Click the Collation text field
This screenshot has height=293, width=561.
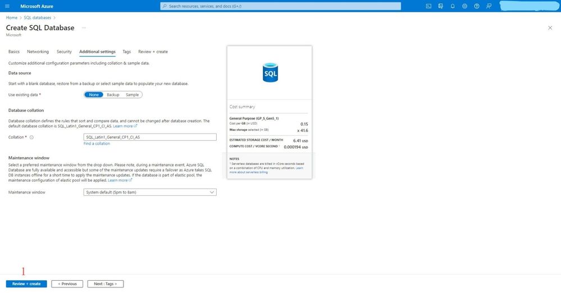(x=150, y=138)
